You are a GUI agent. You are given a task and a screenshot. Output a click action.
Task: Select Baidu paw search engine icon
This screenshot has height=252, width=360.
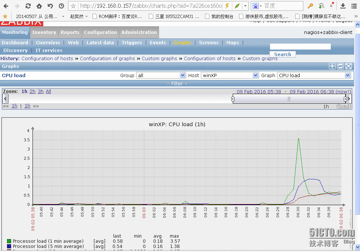click(256, 6)
